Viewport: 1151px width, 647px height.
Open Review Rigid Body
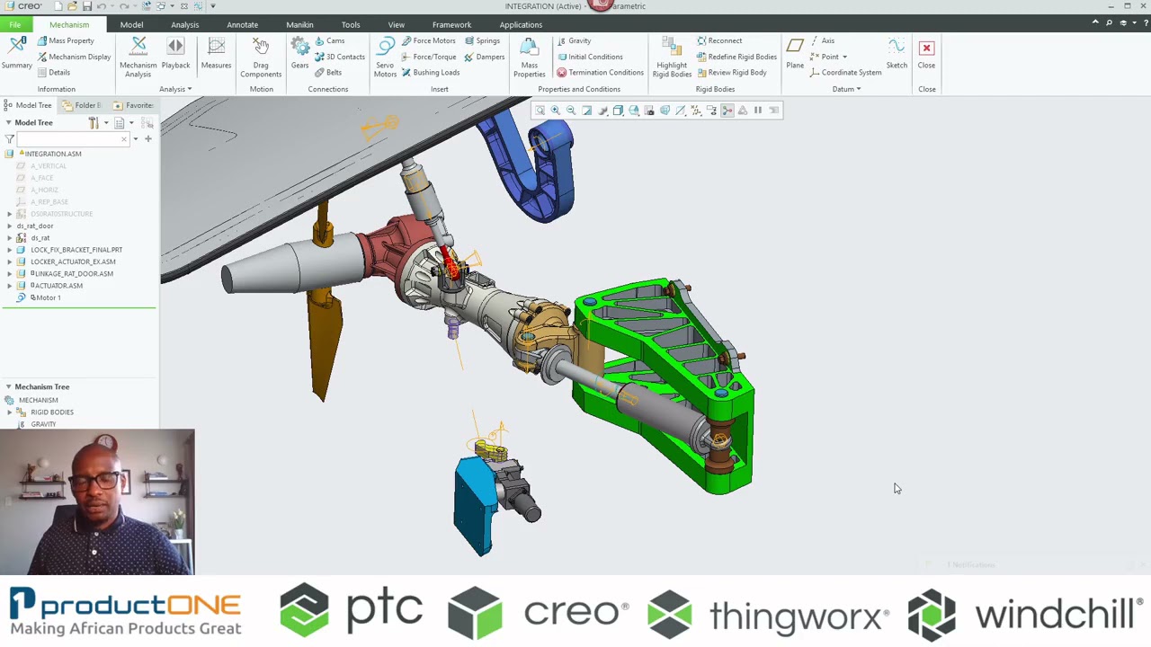731,73
